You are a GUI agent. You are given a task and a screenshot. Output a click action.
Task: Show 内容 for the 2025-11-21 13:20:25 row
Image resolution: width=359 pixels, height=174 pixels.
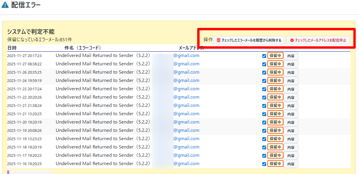click(x=291, y=114)
